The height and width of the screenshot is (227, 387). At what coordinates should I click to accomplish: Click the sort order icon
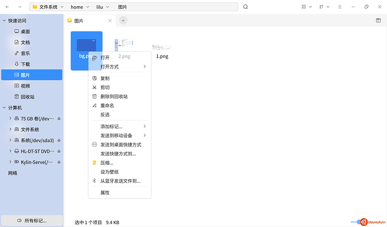click(321, 7)
